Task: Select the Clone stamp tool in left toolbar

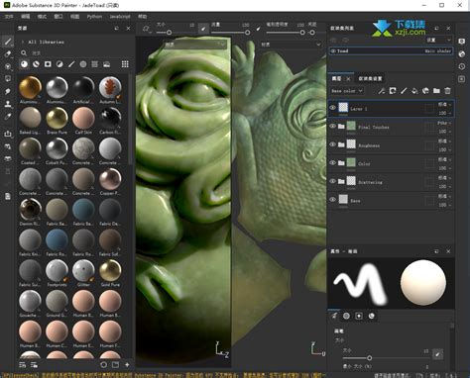Action: tap(8, 104)
